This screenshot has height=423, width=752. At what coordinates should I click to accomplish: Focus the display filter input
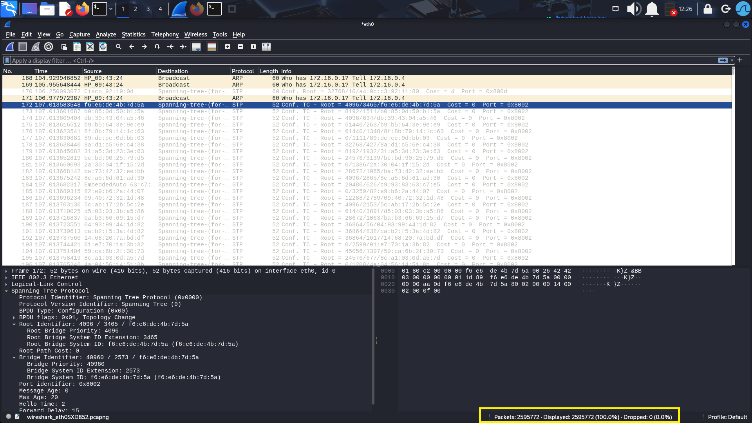click(x=364, y=60)
